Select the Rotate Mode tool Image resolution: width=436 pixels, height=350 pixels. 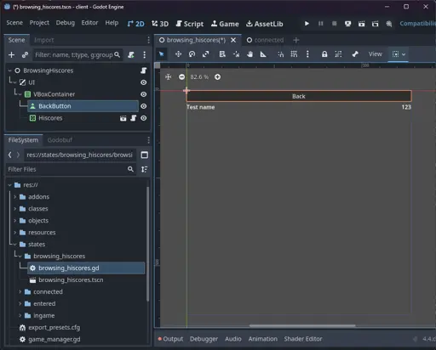pyautogui.click(x=192, y=54)
